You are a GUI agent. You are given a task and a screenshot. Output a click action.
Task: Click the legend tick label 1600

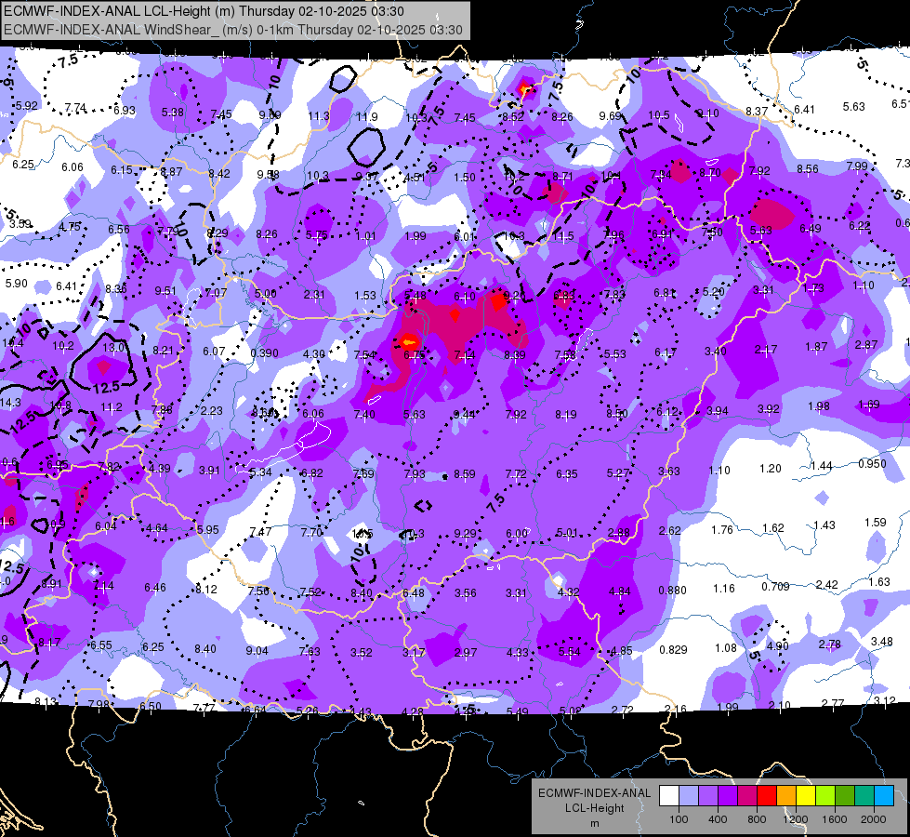pyautogui.click(x=834, y=819)
